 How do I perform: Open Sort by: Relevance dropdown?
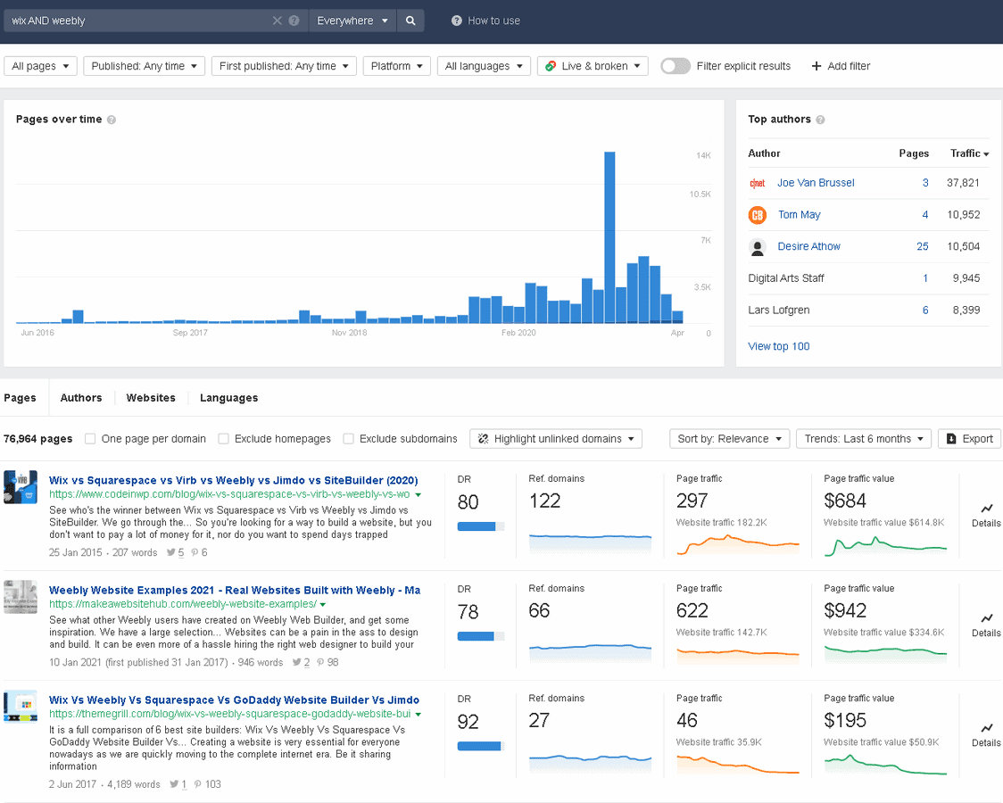729,439
